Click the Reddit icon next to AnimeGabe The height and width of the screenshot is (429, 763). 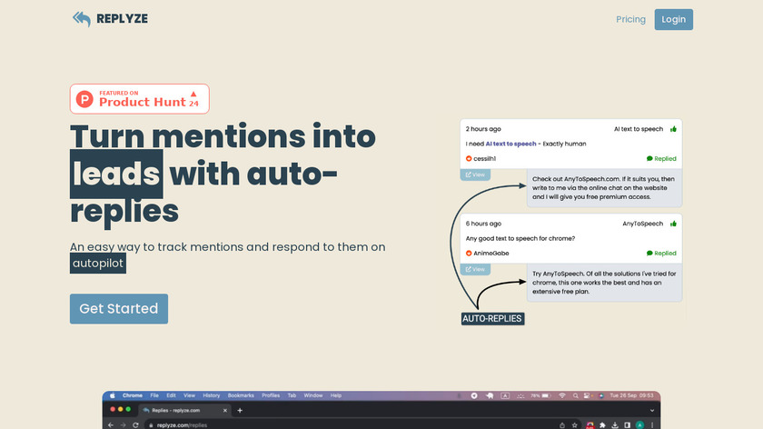(x=469, y=254)
